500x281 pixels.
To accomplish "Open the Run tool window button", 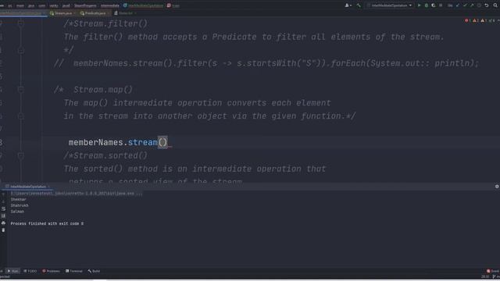I will click(x=12, y=271).
